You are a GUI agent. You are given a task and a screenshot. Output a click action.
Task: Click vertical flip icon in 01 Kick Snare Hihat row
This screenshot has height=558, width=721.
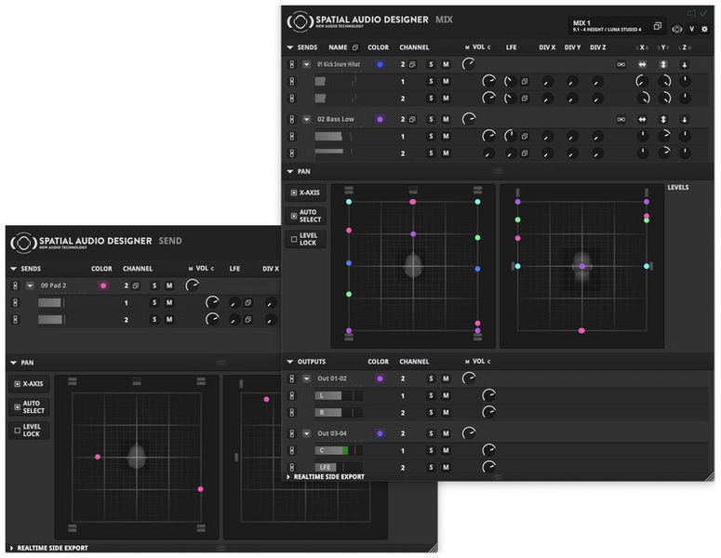pyautogui.click(x=663, y=64)
